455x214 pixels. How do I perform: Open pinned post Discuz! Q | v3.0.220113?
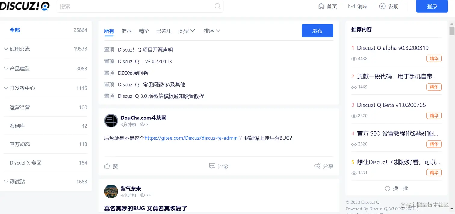(145, 61)
